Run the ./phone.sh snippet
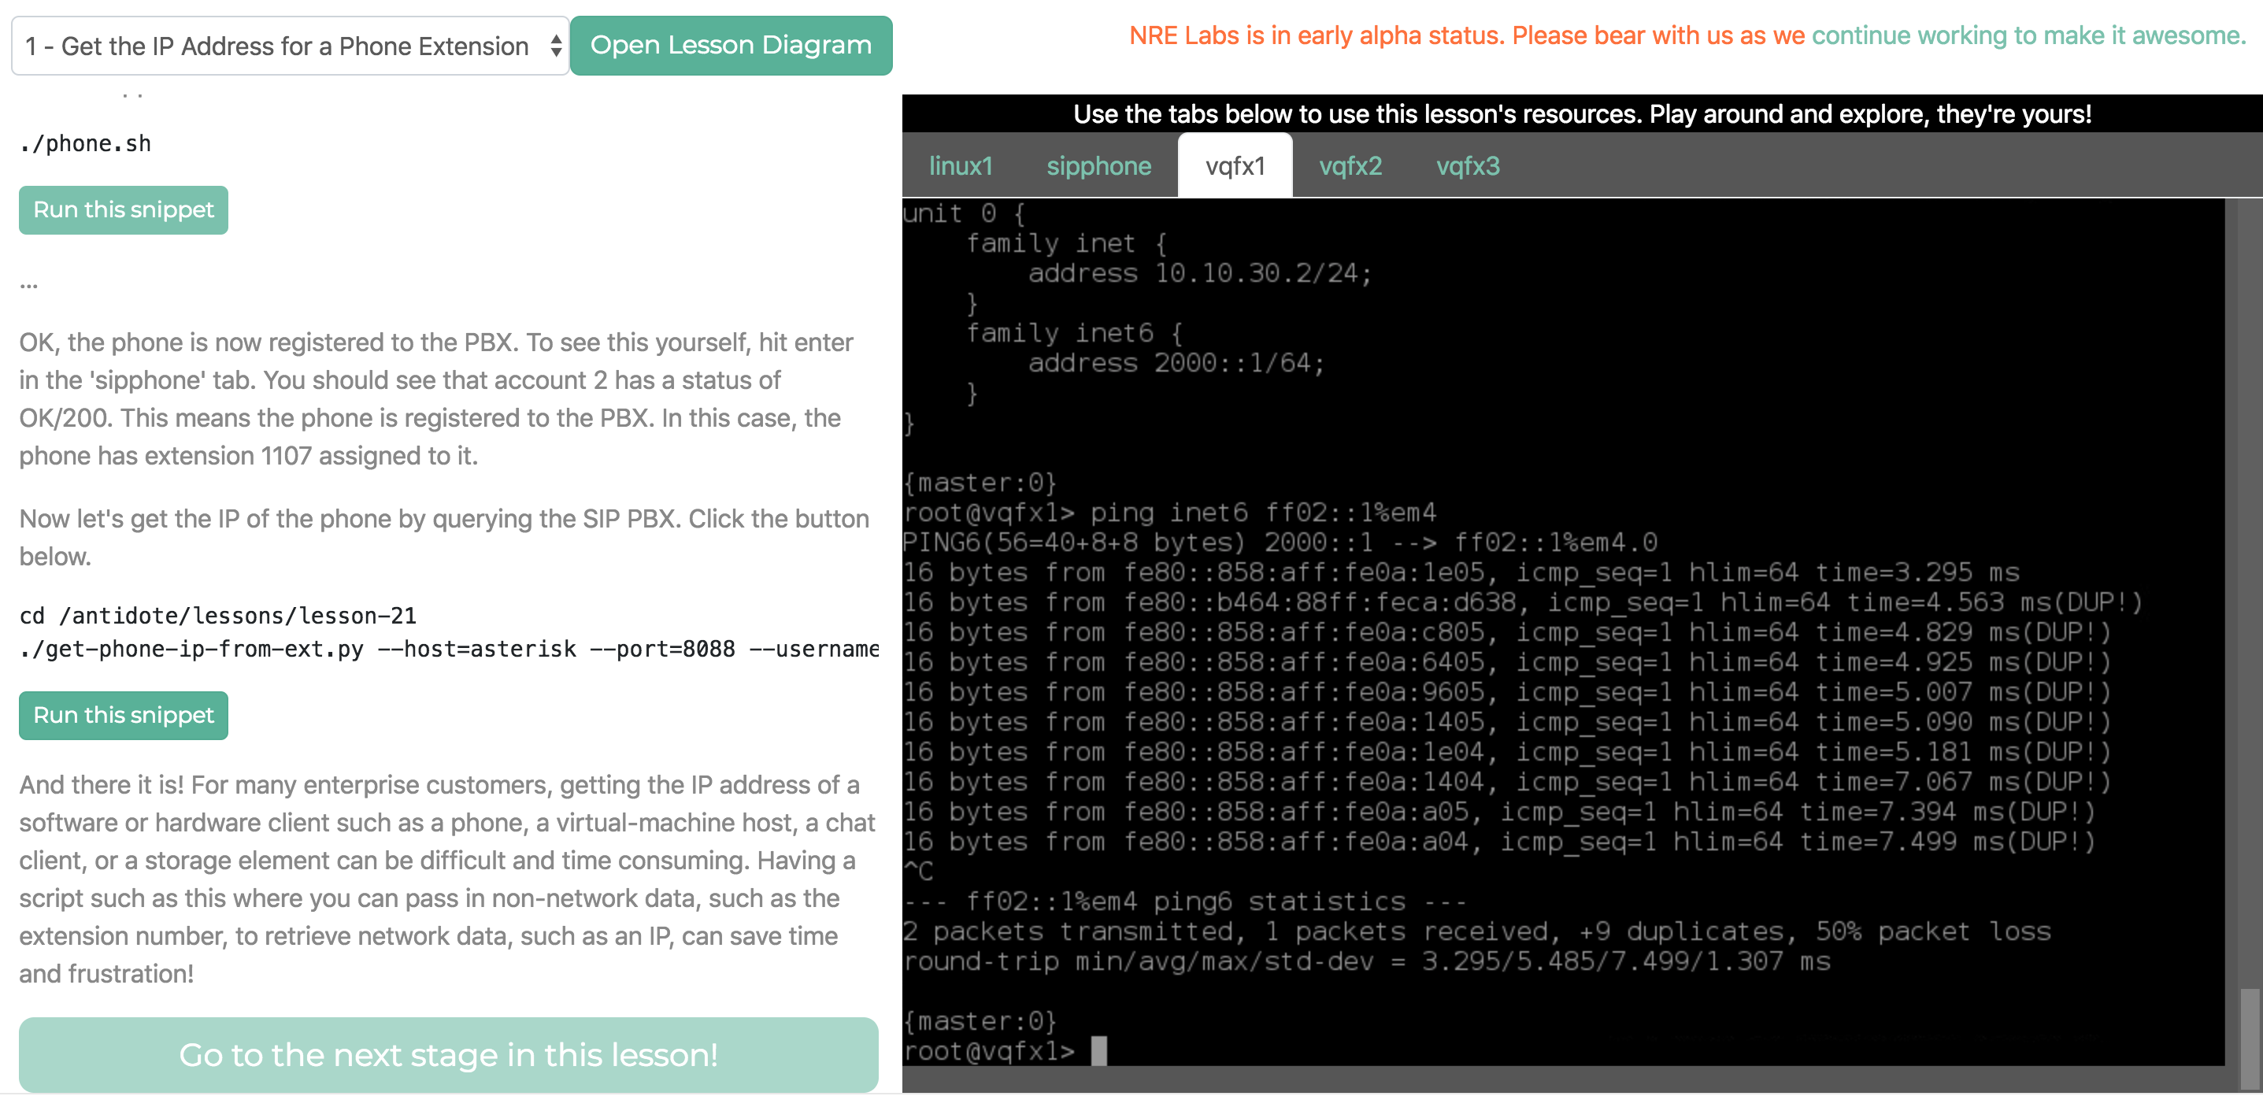This screenshot has width=2263, height=1096. coord(123,210)
